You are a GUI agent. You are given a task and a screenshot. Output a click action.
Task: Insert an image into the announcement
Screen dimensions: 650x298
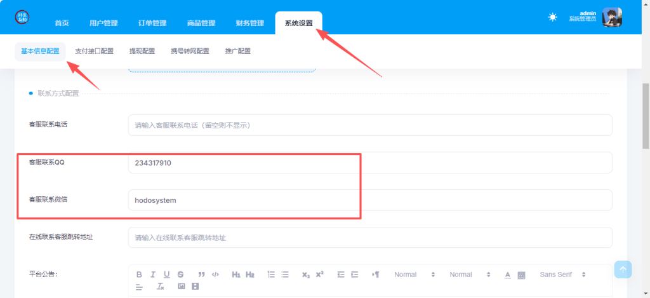(182, 287)
